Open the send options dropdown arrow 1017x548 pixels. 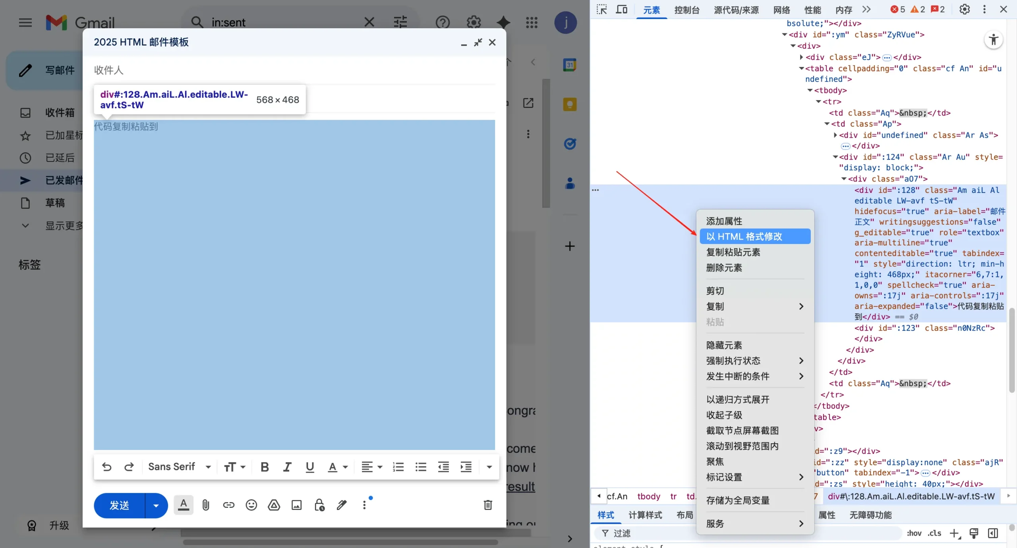pos(155,505)
